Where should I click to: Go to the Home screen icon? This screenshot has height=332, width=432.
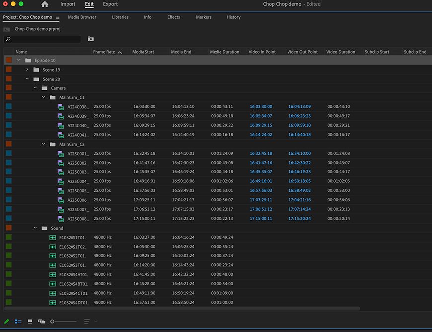45,4
